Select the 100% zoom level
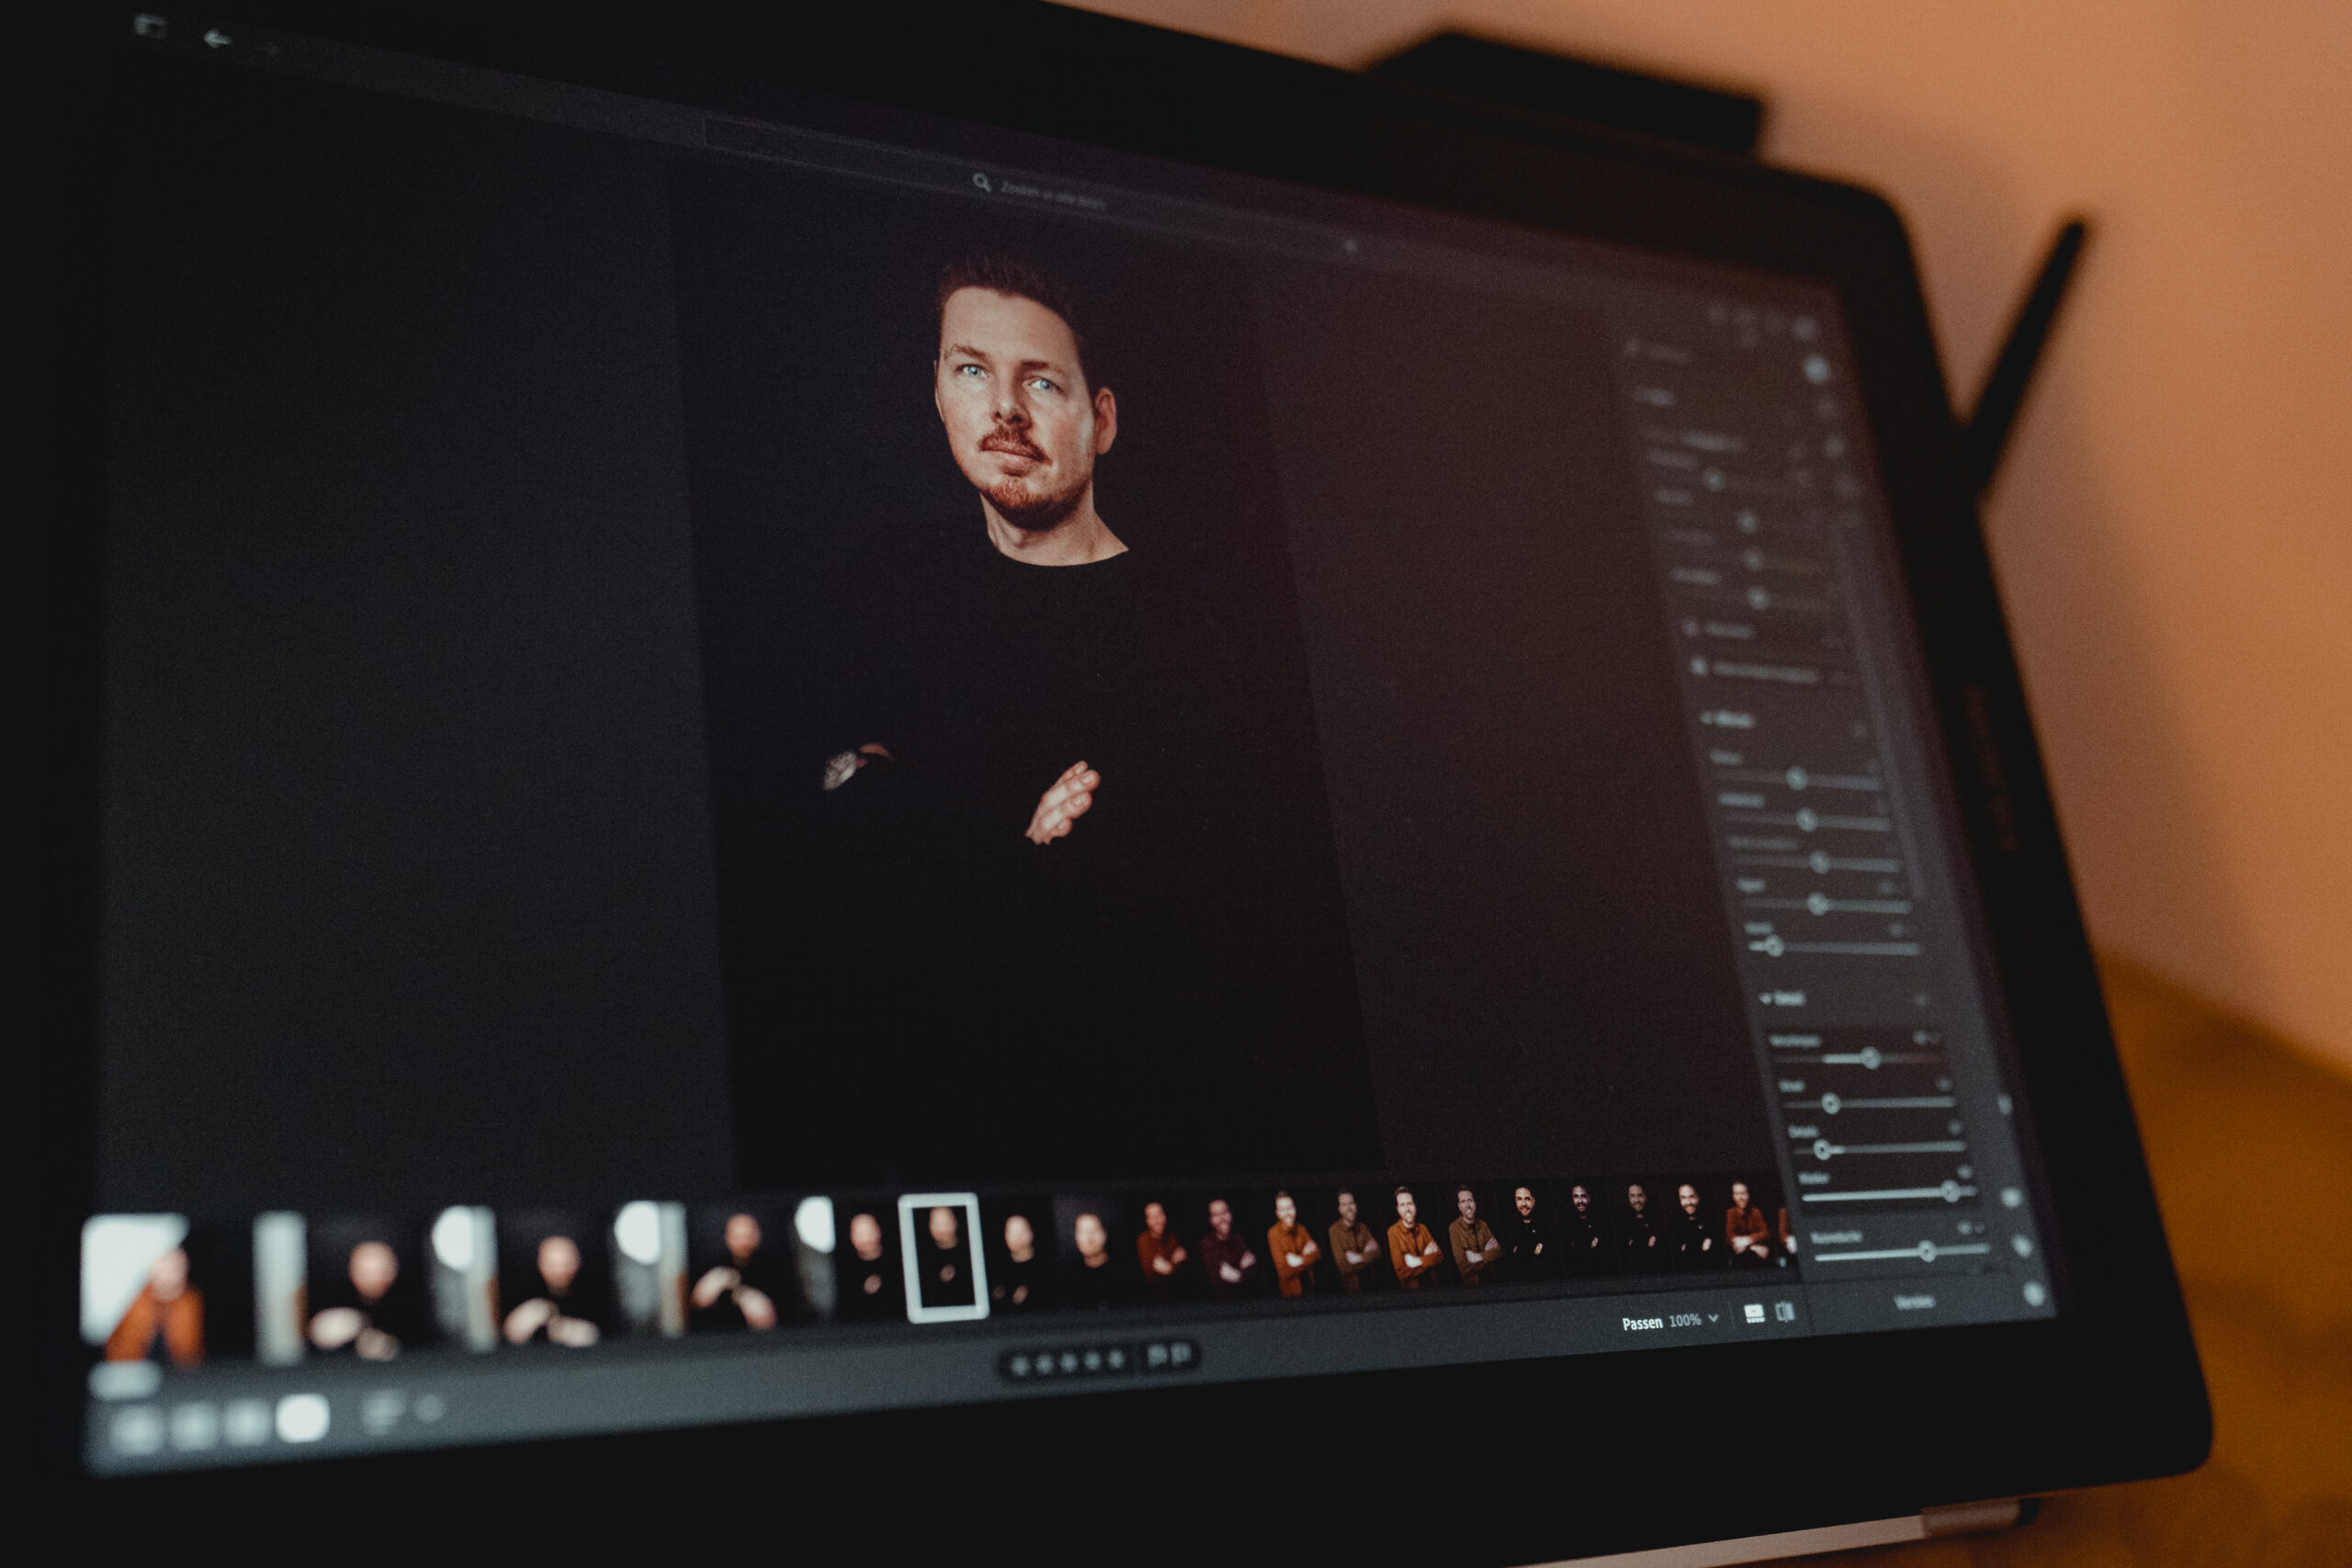This screenshot has width=2352, height=1568. 1685,1320
